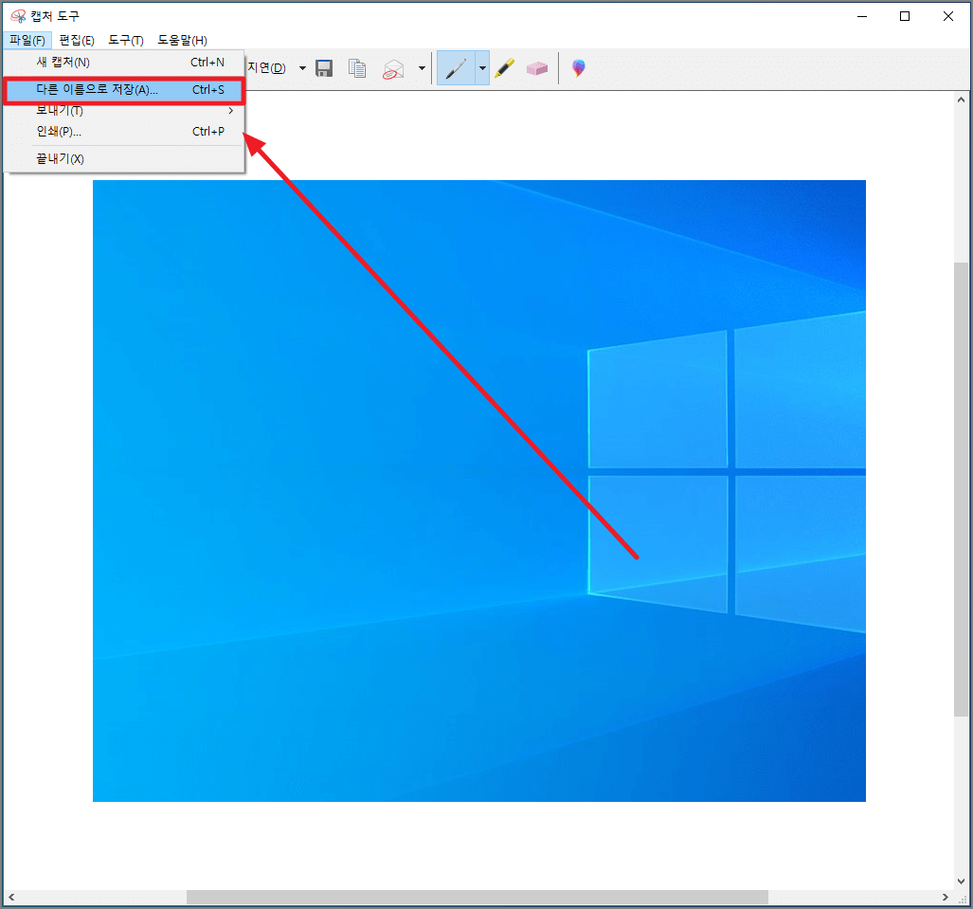Screen dimensions: 973x909
Task: Select the yellow Highlighter tool
Action: [504, 68]
